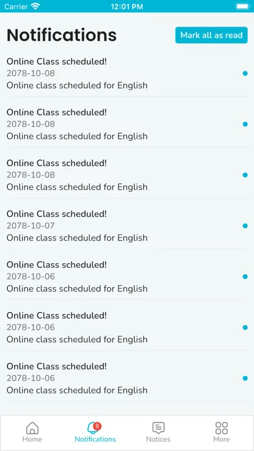Open the middle 2078-10-06 notification entry
The image size is (254, 451).
(127, 327)
